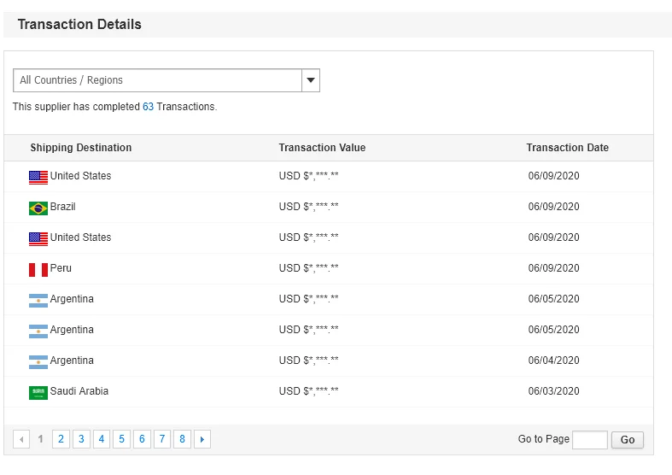Click the Saudi Arabia flag icon
The image size is (672, 475).
click(x=38, y=392)
